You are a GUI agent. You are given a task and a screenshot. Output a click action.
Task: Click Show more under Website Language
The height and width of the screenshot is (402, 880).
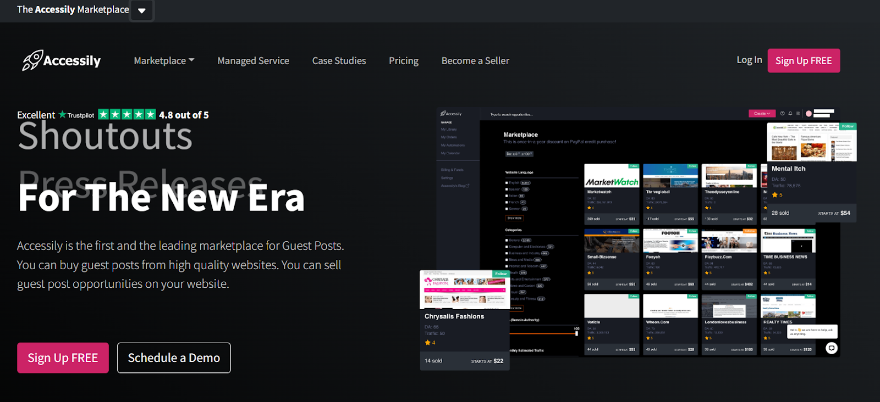[x=514, y=218]
